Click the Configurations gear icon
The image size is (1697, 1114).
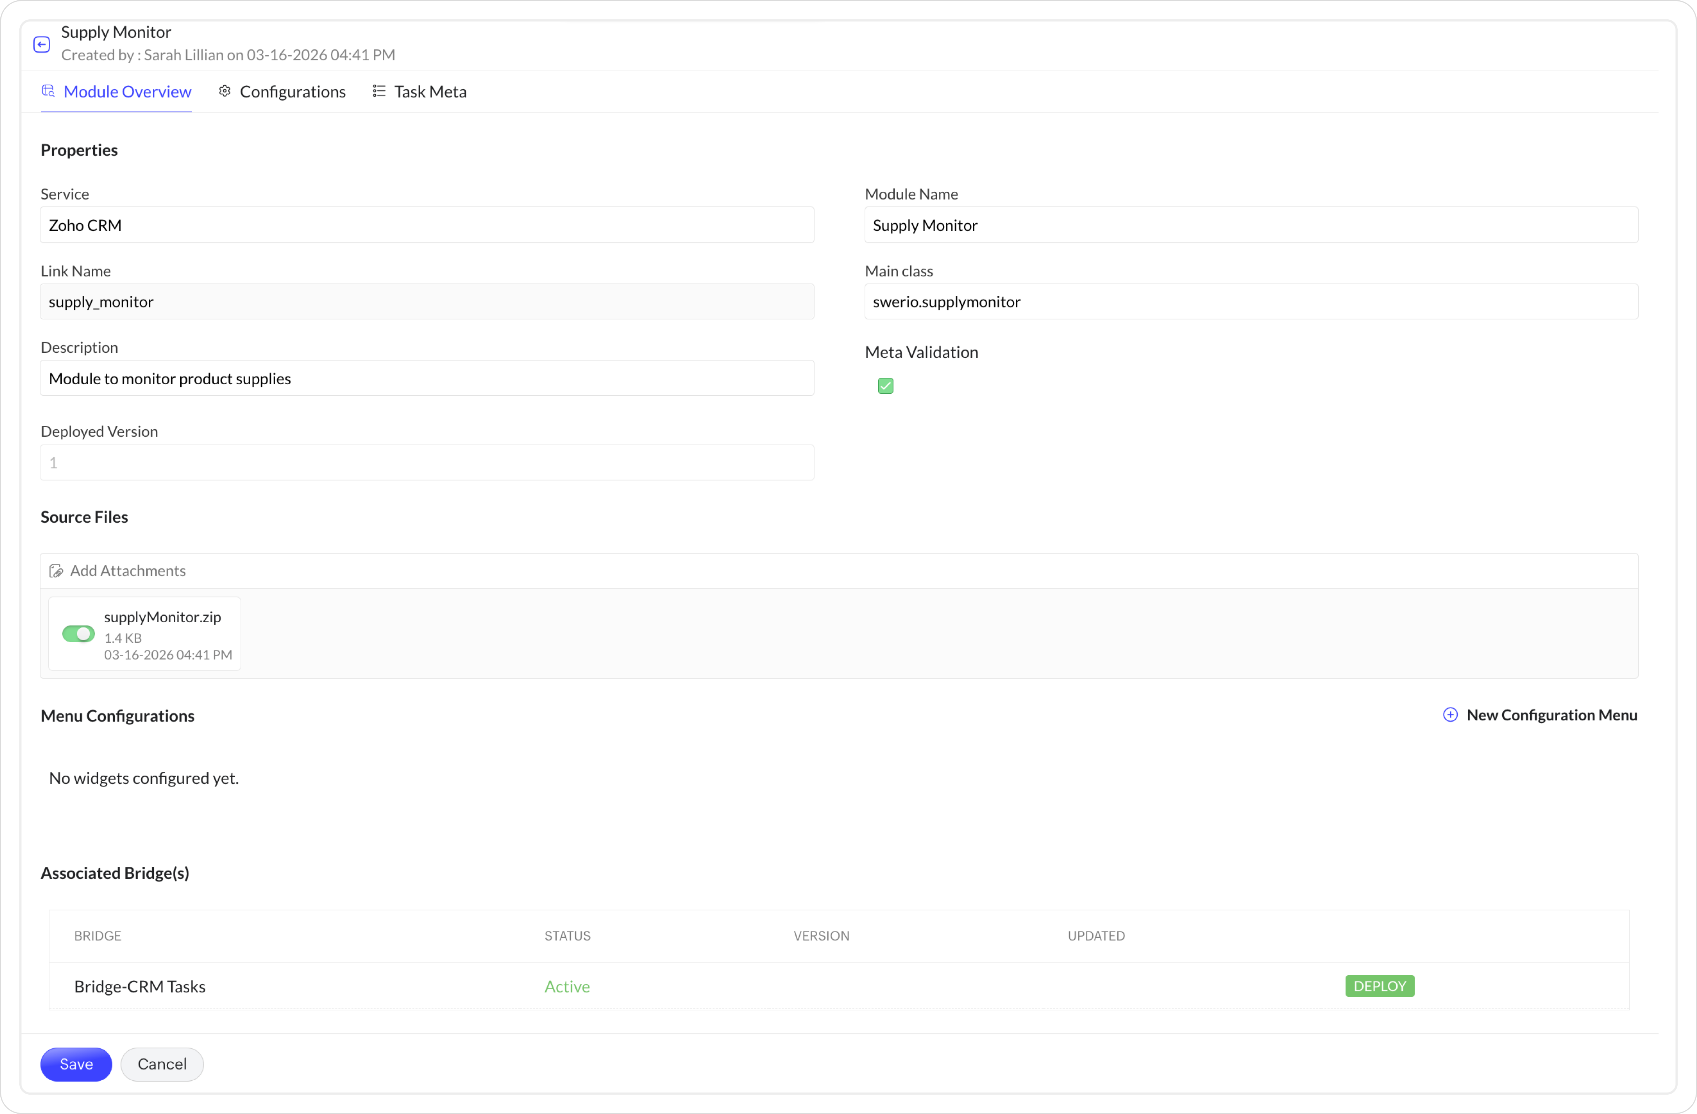pyautogui.click(x=225, y=91)
